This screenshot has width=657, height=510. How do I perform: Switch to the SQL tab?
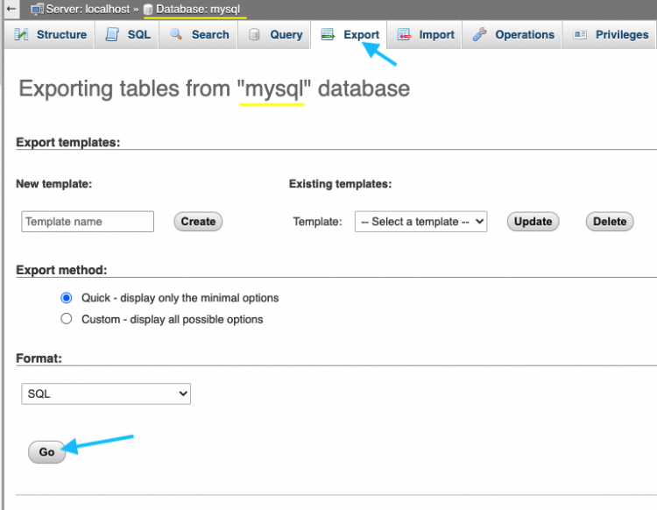(x=127, y=34)
